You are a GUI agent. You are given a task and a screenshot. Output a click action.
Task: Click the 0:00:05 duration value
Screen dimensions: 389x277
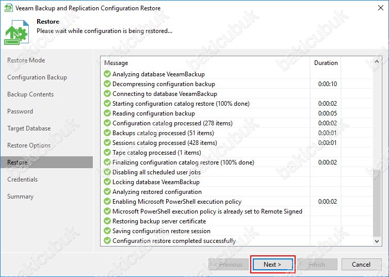point(328,113)
